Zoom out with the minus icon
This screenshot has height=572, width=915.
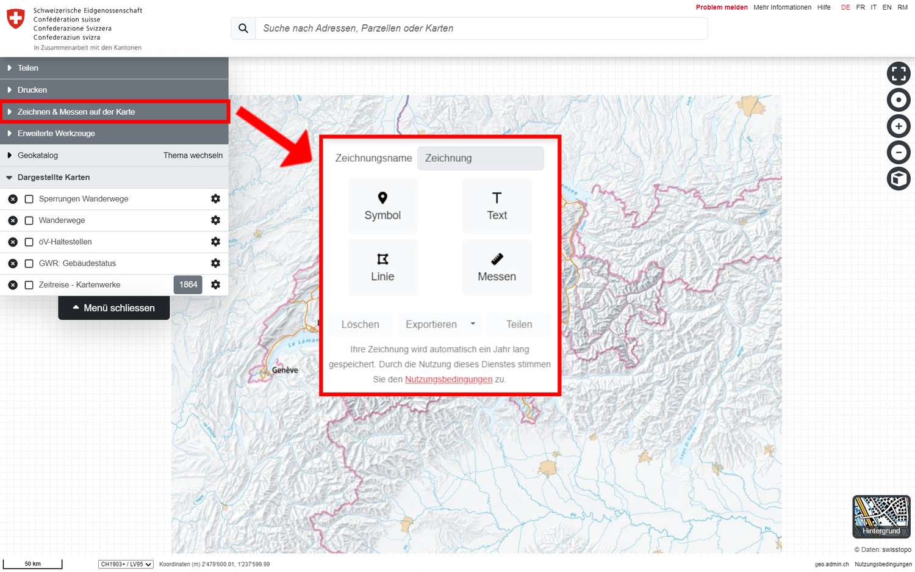pos(898,153)
